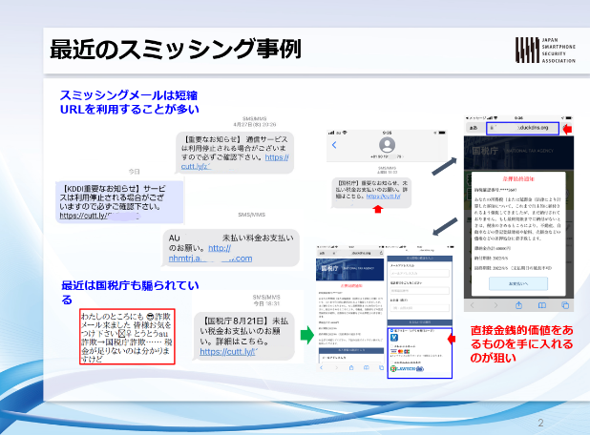Click the red-bordered quote about 詐欺メール
This screenshot has height=435, width=590.
pyautogui.click(x=127, y=337)
